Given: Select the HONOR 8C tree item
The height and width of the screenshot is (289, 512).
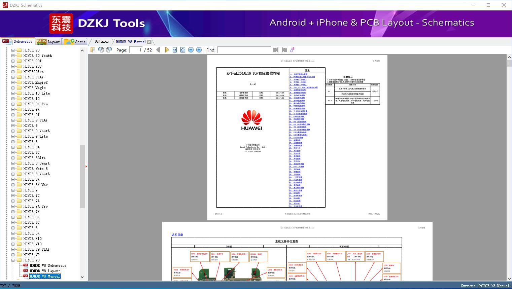Looking at the screenshot, I should [32, 152].
